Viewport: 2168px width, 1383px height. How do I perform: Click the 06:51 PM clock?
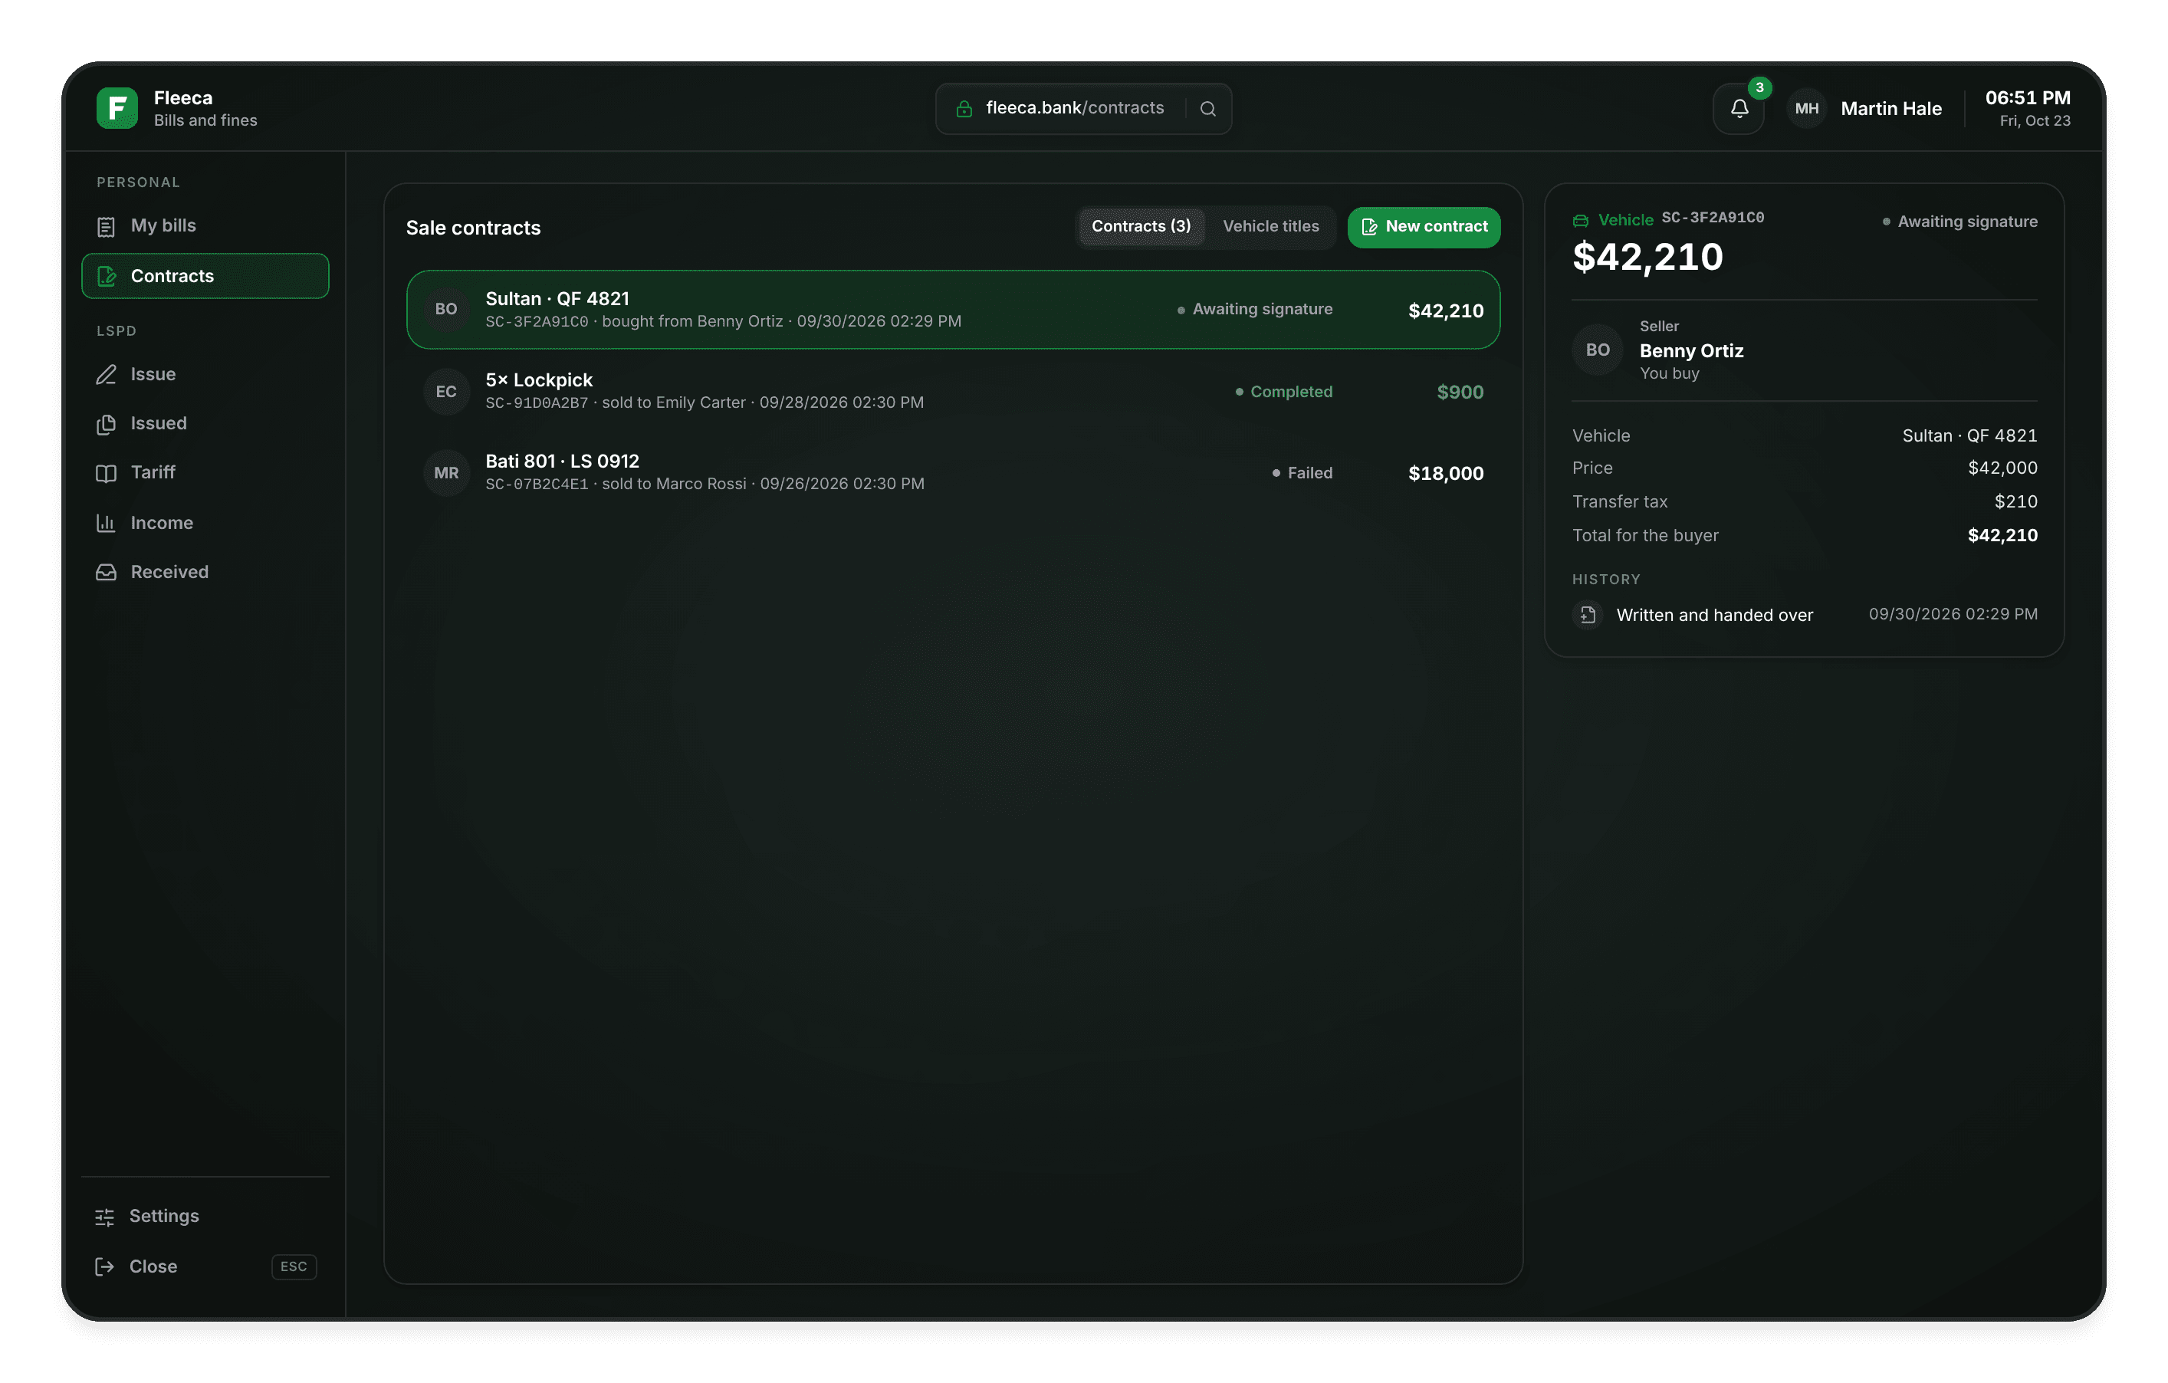[2028, 98]
